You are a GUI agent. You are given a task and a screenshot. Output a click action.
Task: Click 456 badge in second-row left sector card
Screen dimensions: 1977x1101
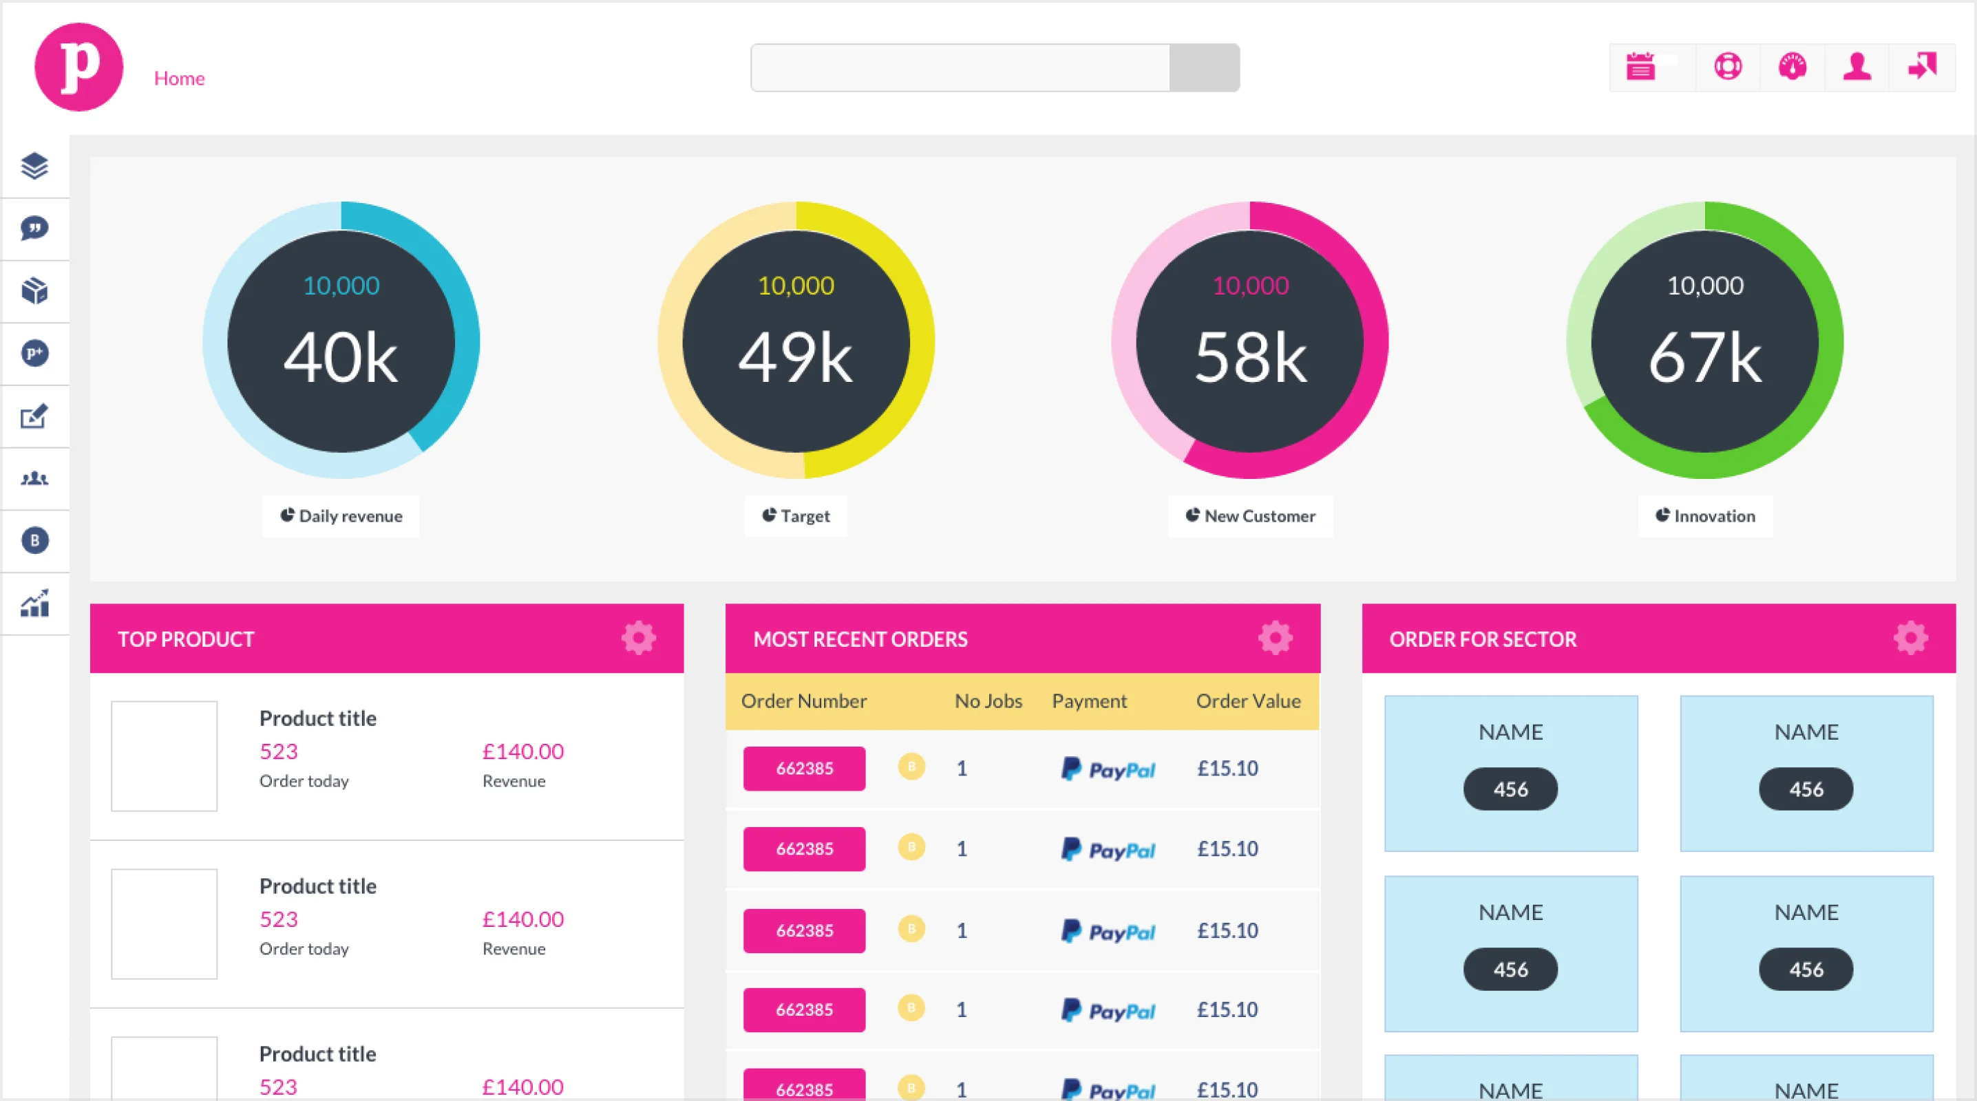tap(1510, 969)
